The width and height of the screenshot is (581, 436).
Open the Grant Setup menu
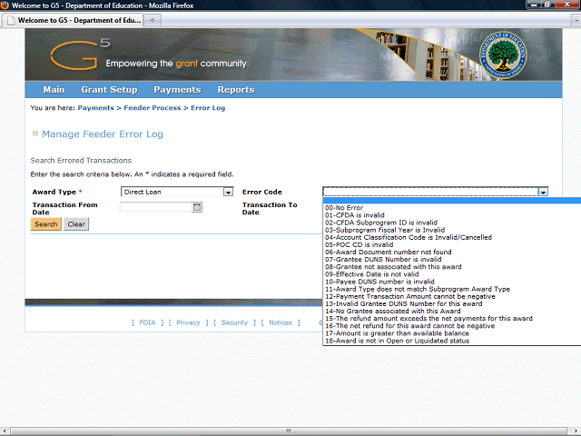coord(109,90)
